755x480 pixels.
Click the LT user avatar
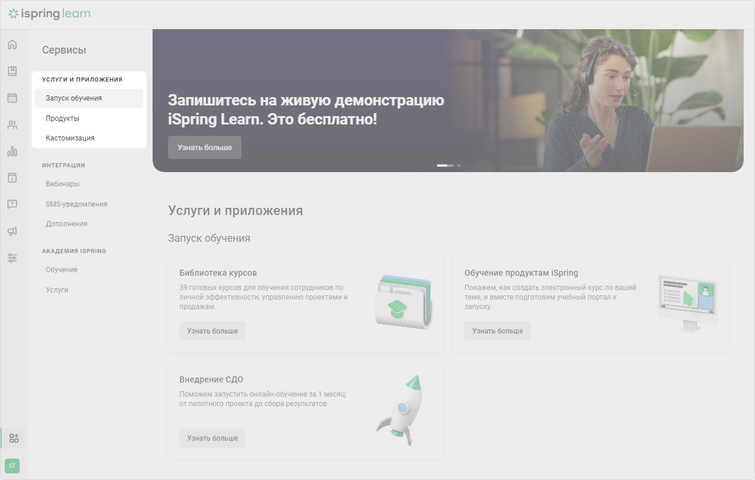coord(13,465)
